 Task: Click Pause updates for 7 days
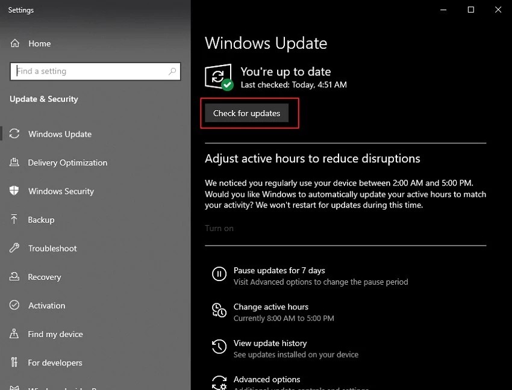pos(279,271)
